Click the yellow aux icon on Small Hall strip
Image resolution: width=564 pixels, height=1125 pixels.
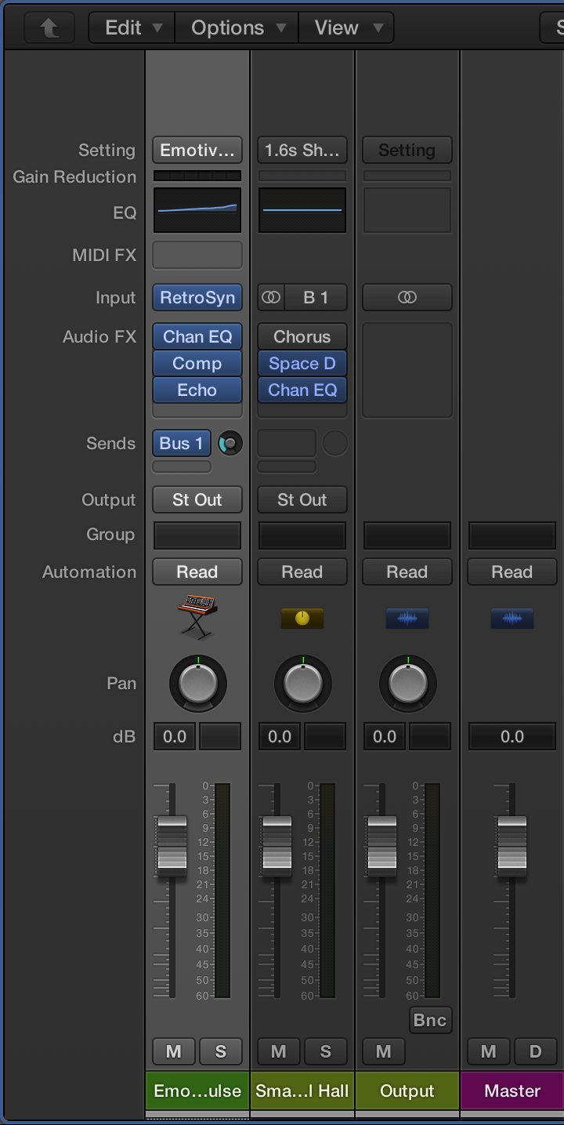point(302,619)
